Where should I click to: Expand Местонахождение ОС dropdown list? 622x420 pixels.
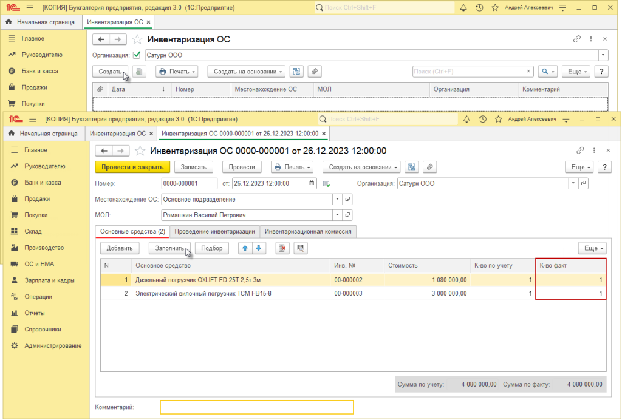pyautogui.click(x=337, y=199)
